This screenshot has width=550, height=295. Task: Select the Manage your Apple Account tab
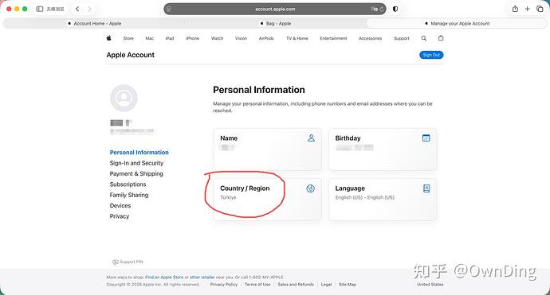pyautogui.click(x=457, y=23)
